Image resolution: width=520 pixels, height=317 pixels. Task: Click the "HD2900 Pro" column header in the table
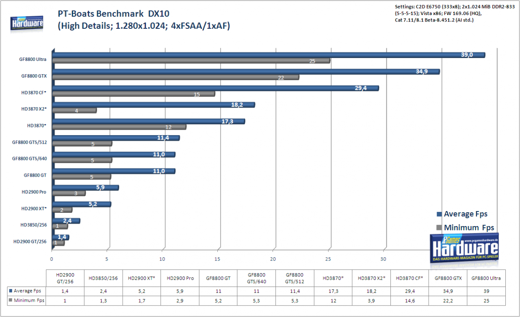pyautogui.click(x=180, y=278)
